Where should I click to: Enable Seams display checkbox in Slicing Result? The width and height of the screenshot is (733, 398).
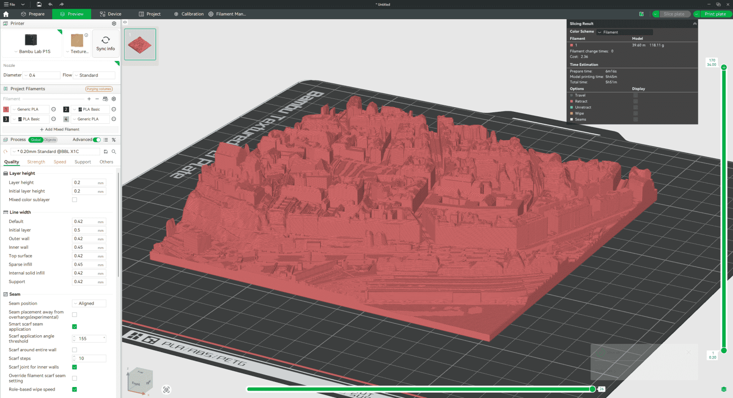(x=635, y=120)
